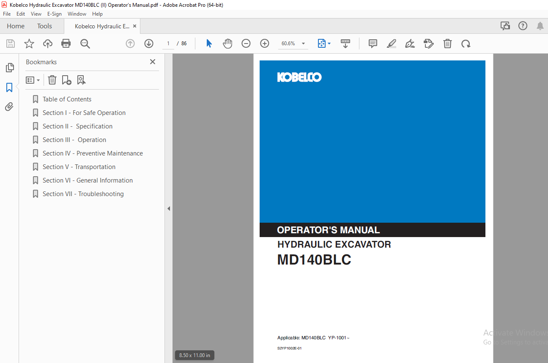
Task: Collapse the navigation pane arrow
Action: [168, 208]
